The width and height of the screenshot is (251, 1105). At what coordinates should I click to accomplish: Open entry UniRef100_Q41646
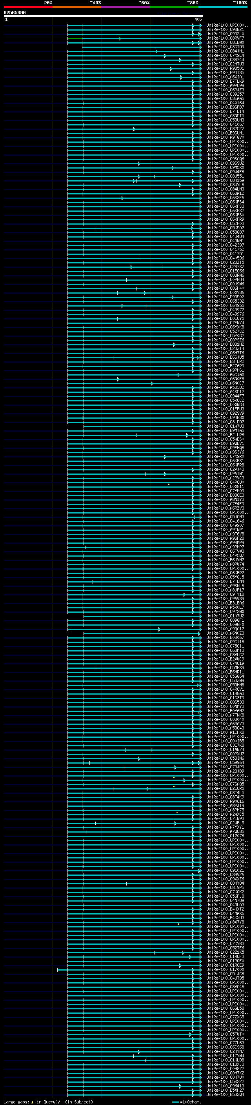(225, 521)
